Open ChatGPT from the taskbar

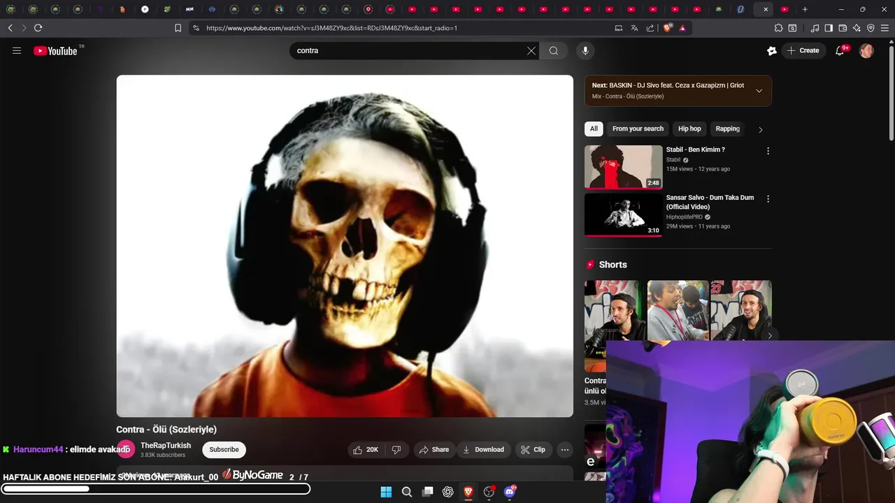(448, 492)
